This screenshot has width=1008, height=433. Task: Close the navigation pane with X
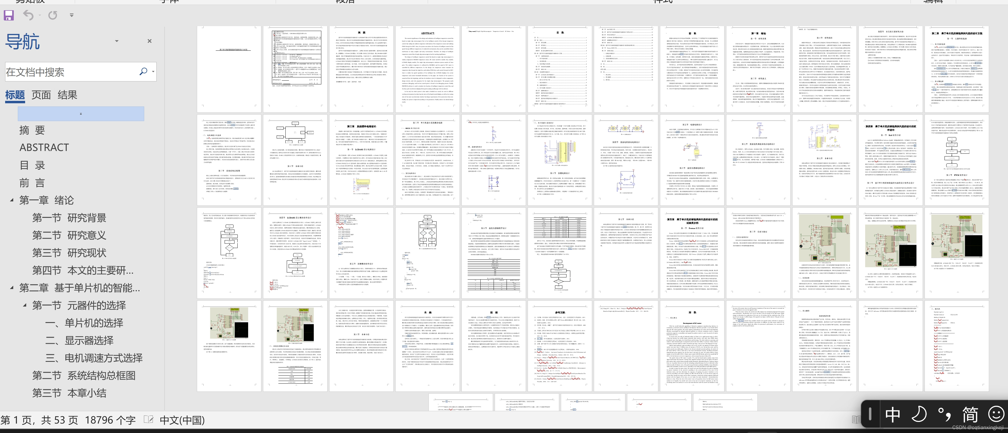click(x=149, y=41)
